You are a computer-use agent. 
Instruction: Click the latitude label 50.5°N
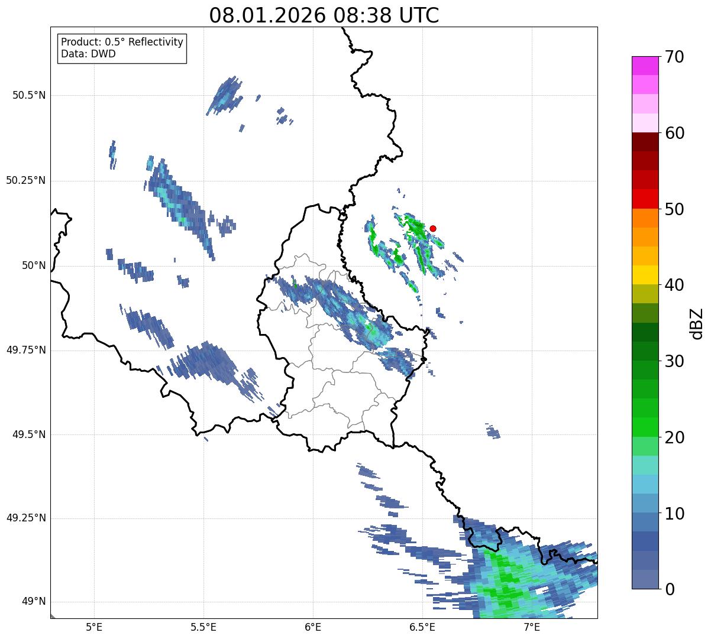click(x=29, y=95)
